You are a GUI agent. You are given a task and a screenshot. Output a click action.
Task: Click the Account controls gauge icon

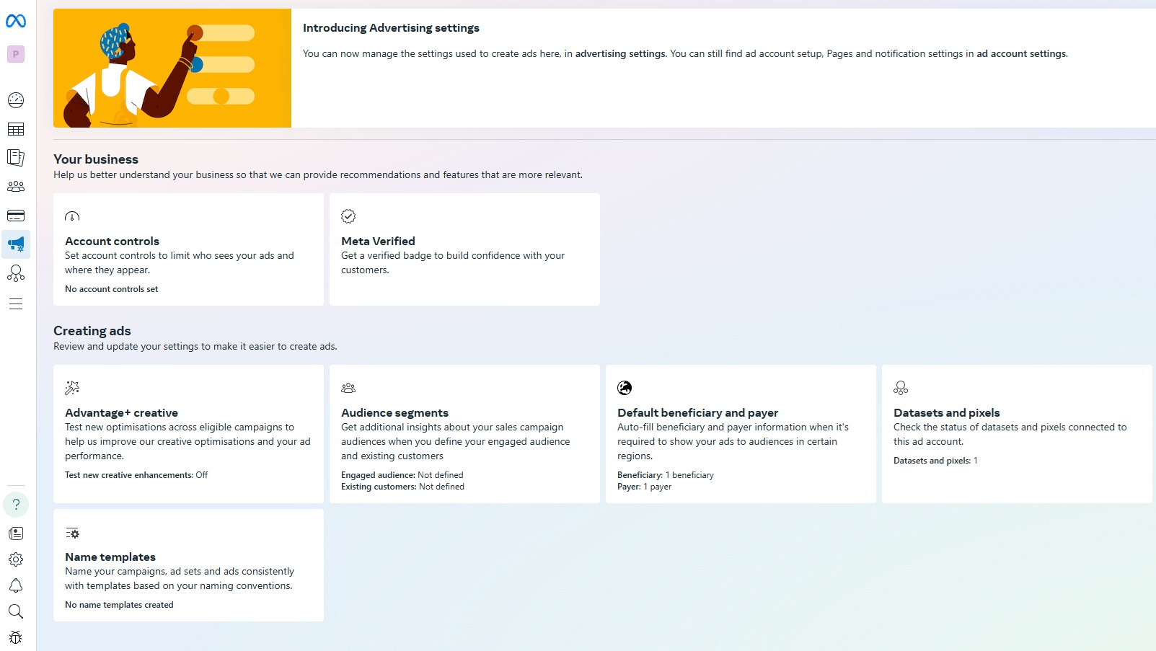[x=72, y=216]
